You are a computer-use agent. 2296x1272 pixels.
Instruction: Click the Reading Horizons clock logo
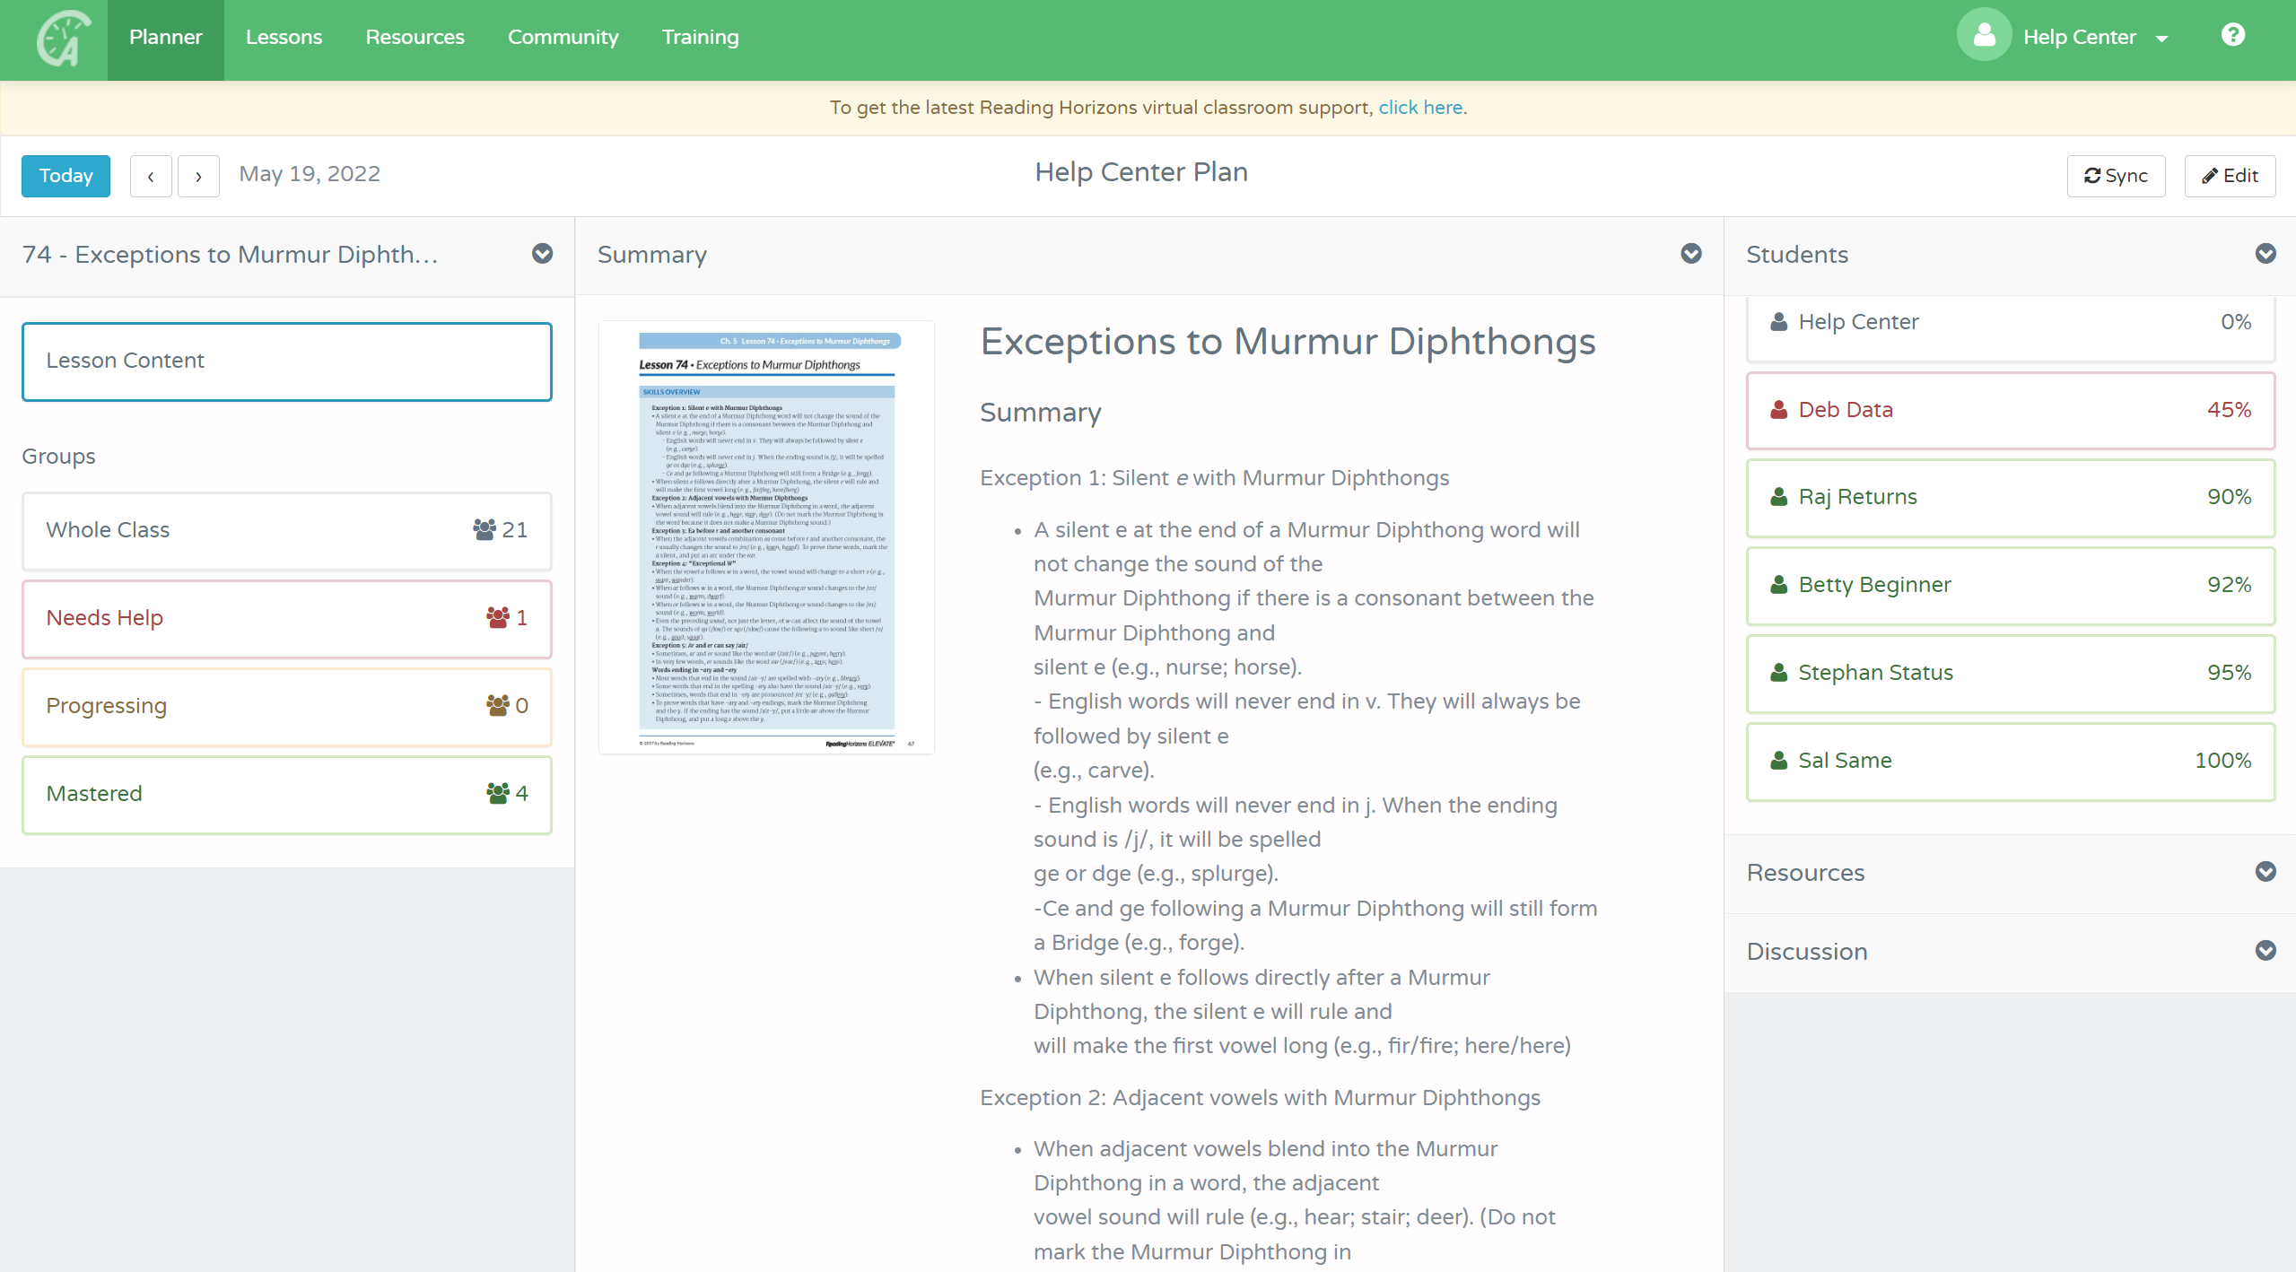coord(63,39)
